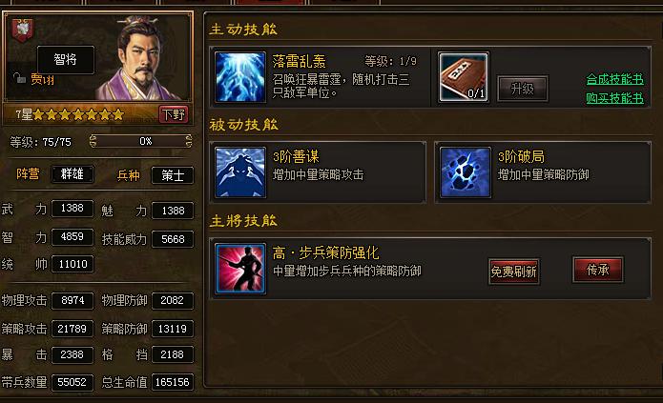Click the 免费刷新 button
Screen dimensions: 663x403
coord(514,272)
